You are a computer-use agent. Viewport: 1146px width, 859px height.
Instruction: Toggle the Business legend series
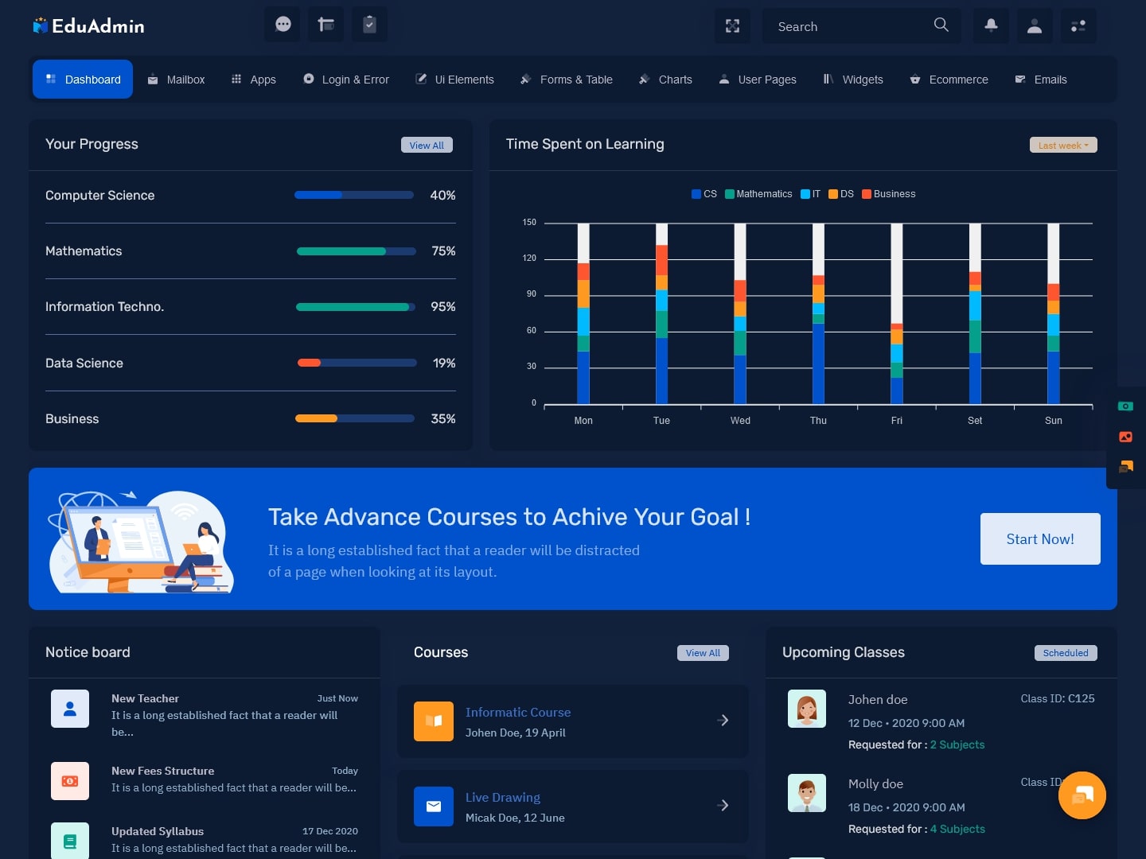889,194
